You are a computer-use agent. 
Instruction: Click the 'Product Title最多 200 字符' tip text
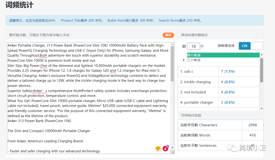pos(81,21)
